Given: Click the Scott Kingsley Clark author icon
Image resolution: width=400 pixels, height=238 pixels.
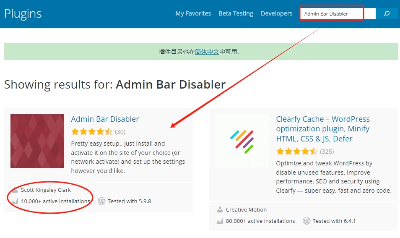Looking at the screenshot, I should tap(15, 190).
